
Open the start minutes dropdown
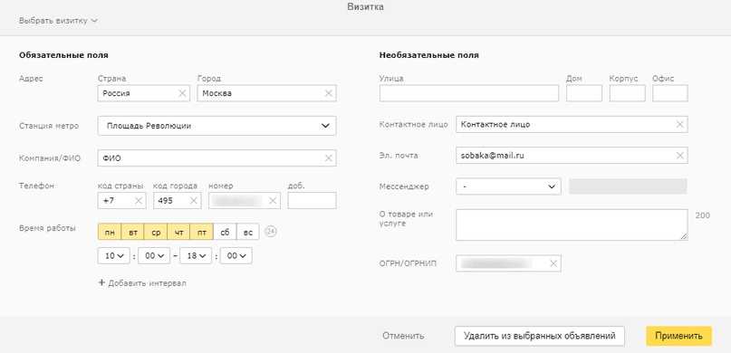pos(154,255)
